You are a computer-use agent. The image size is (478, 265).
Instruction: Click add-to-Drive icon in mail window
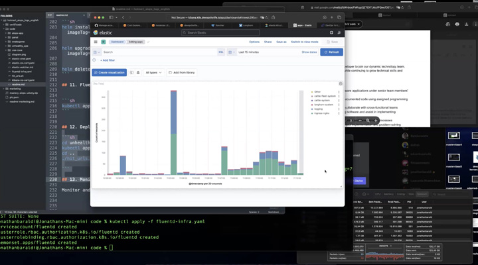[x=447, y=24]
